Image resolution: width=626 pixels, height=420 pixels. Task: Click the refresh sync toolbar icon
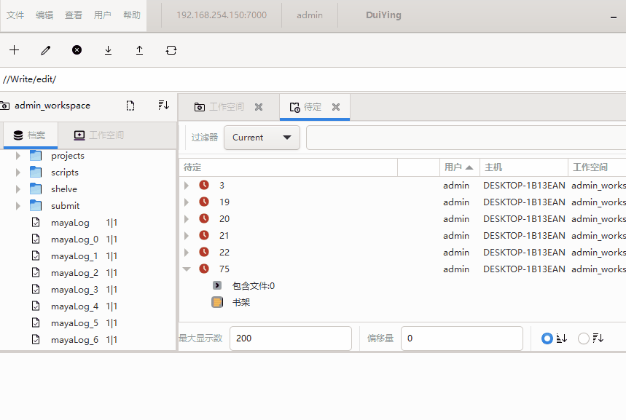[x=171, y=50]
